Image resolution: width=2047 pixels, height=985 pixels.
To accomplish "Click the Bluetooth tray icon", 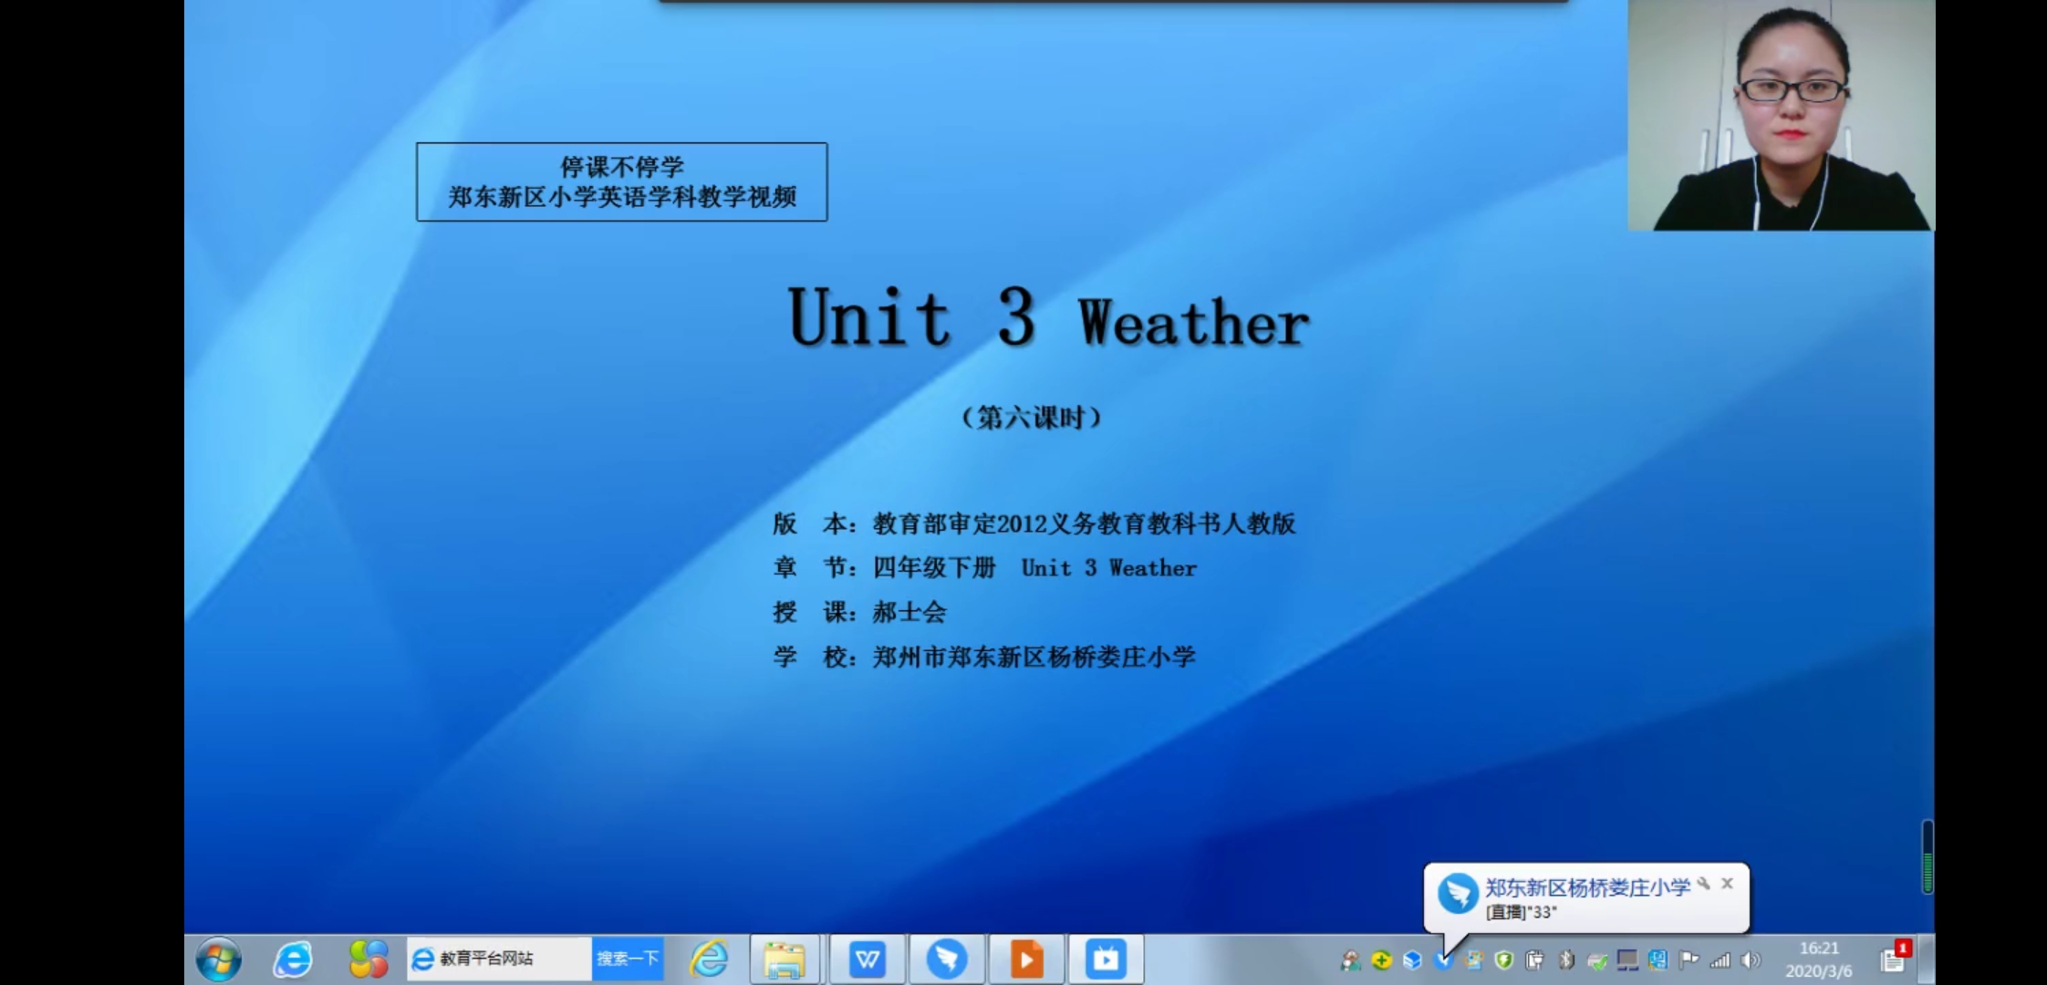I will point(1565,959).
